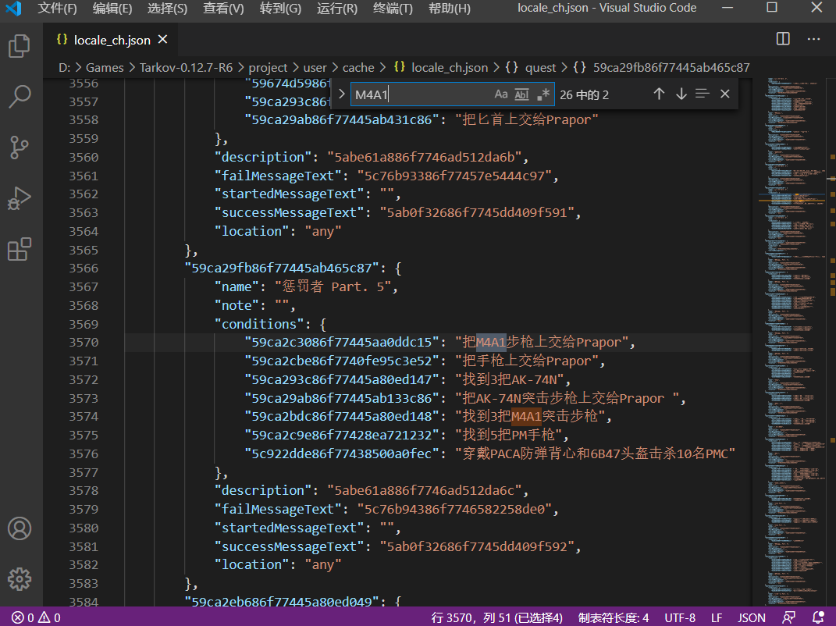Open Source Control view
This screenshot has height=626, width=836.
(20, 148)
